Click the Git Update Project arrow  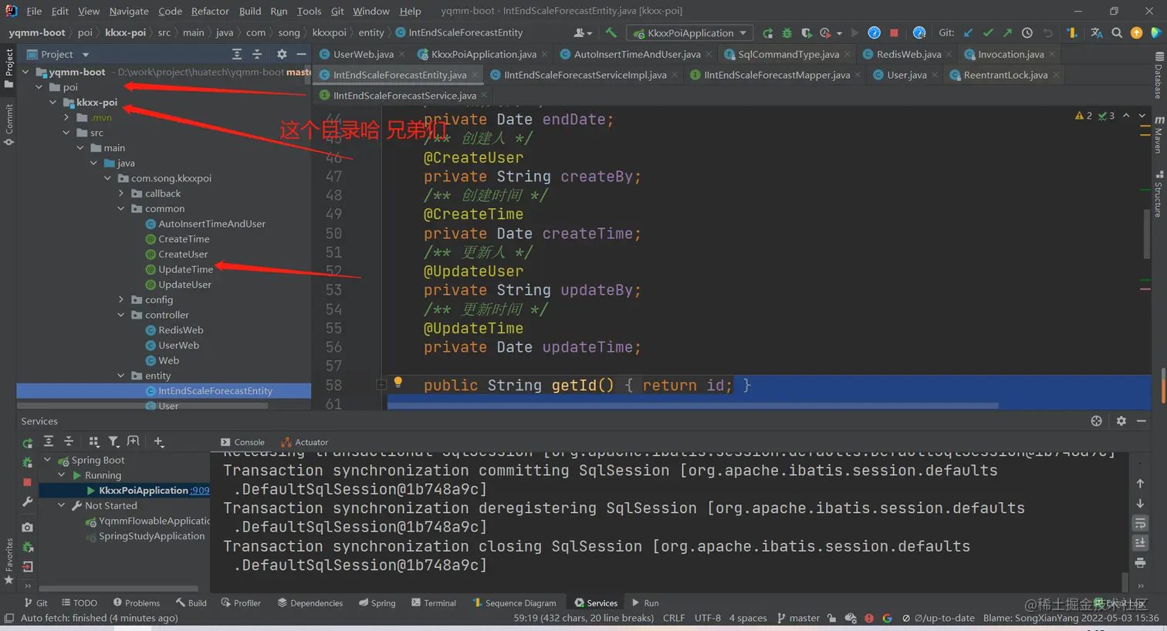coord(968,32)
